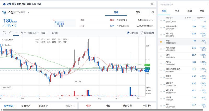Viewport: 209px width, 111px height.
Task: Select the 원화 market tab
Action: (164, 11)
